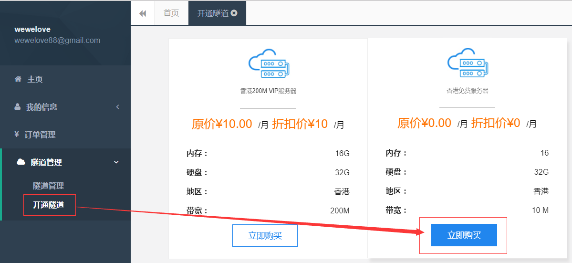Select the 开通隧道 submenu item
Image resolution: width=572 pixels, height=263 pixels.
coord(48,205)
